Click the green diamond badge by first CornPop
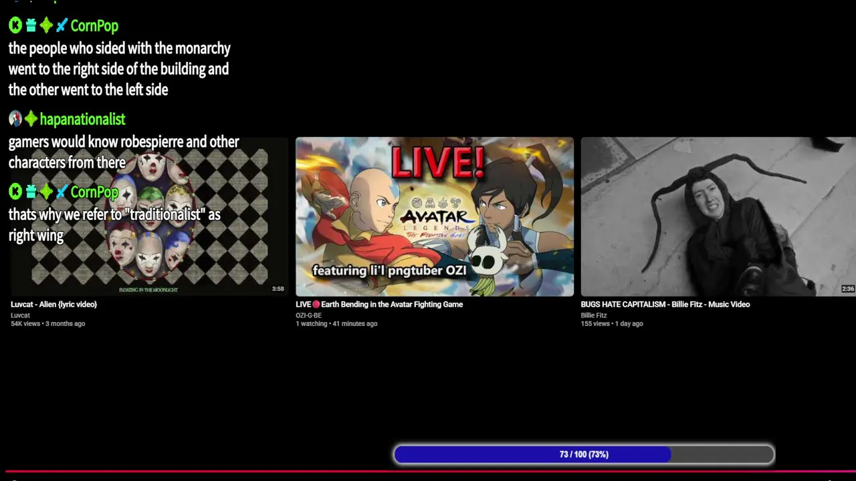856x481 pixels. click(46, 26)
